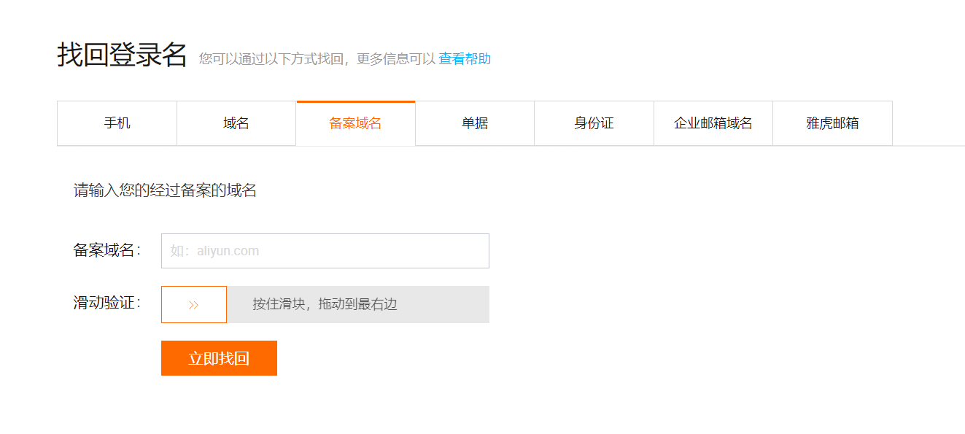
Task: Click the 您可以通过以下方式找回 subtitle text
Action: click(271, 59)
